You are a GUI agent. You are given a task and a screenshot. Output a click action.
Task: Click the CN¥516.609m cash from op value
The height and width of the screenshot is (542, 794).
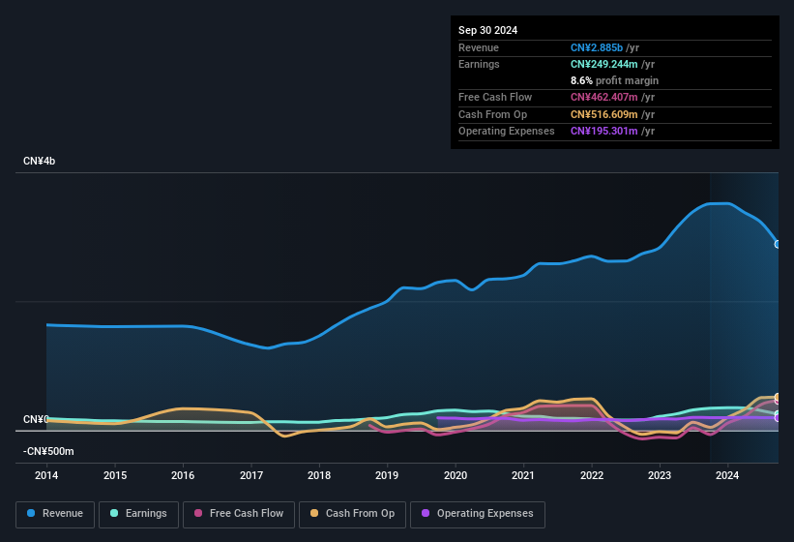[x=604, y=114]
